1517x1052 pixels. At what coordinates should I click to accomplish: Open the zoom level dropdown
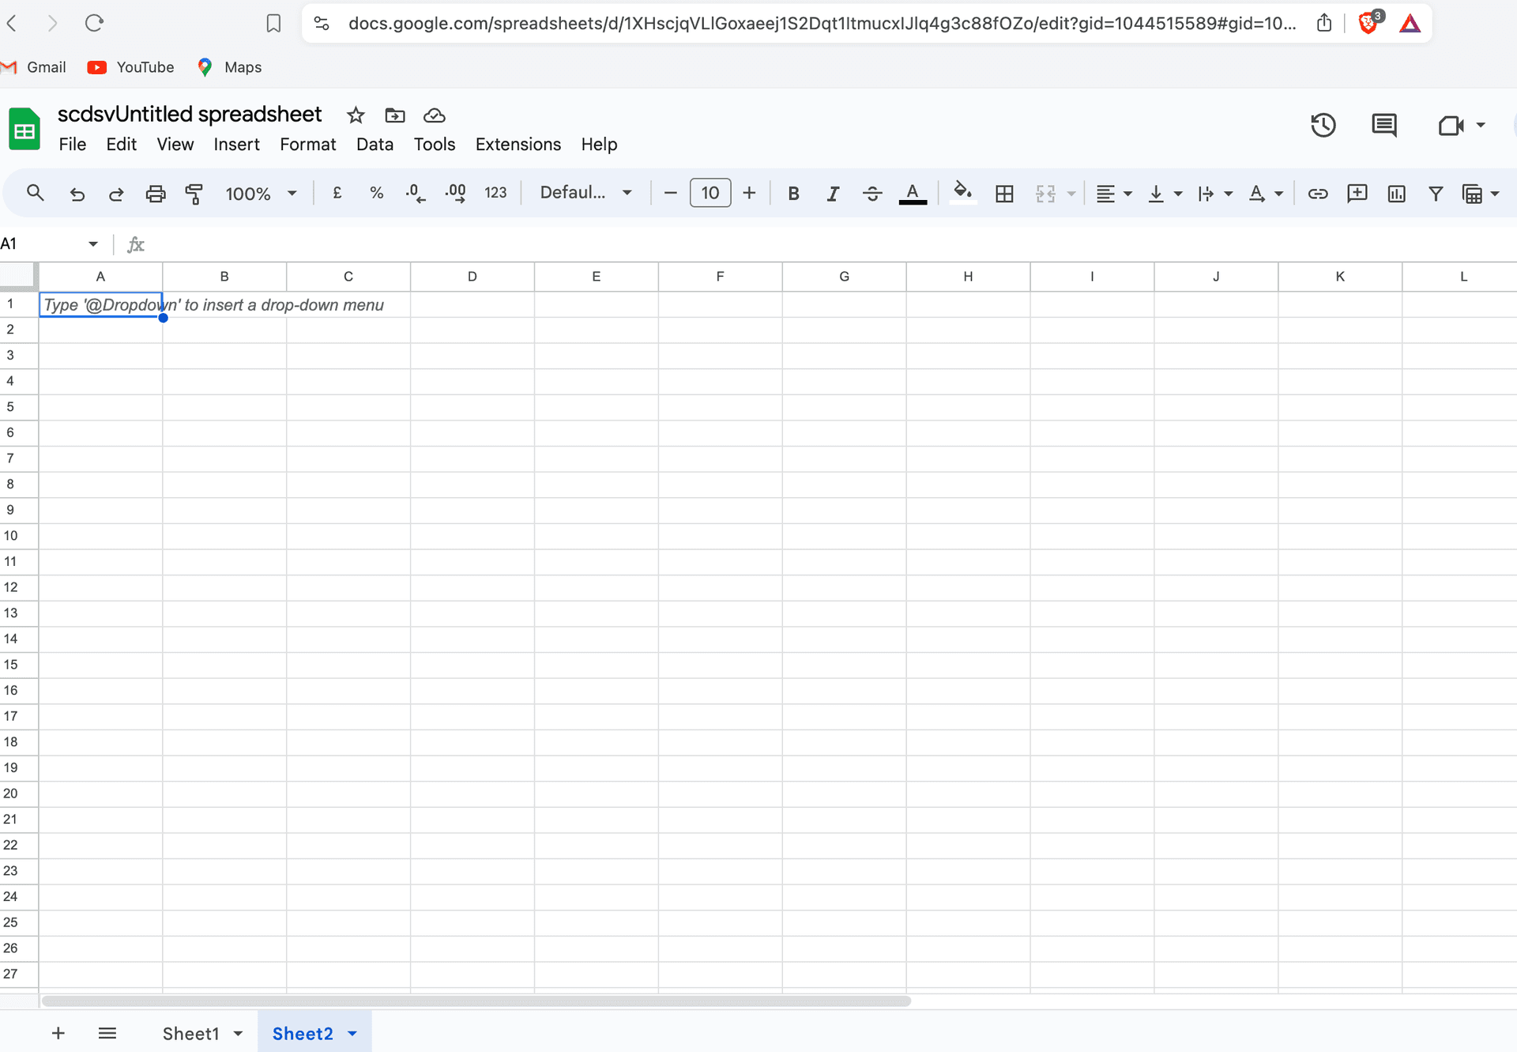pos(261,193)
